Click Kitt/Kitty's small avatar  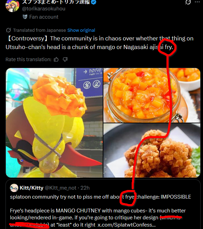click(14, 188)
